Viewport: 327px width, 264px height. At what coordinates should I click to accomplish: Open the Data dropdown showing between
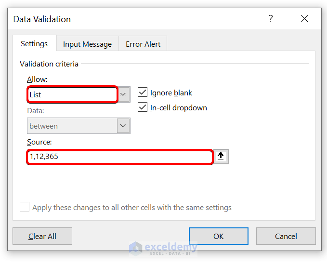click(x=124, y=126)
